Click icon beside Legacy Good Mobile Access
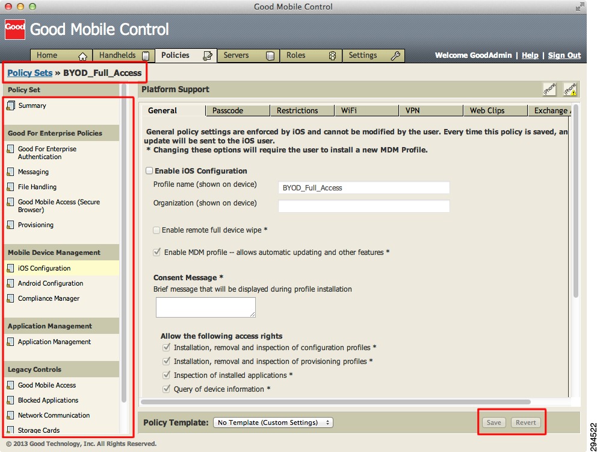Viewport: 597px width, 452px height. click(11, 385)
